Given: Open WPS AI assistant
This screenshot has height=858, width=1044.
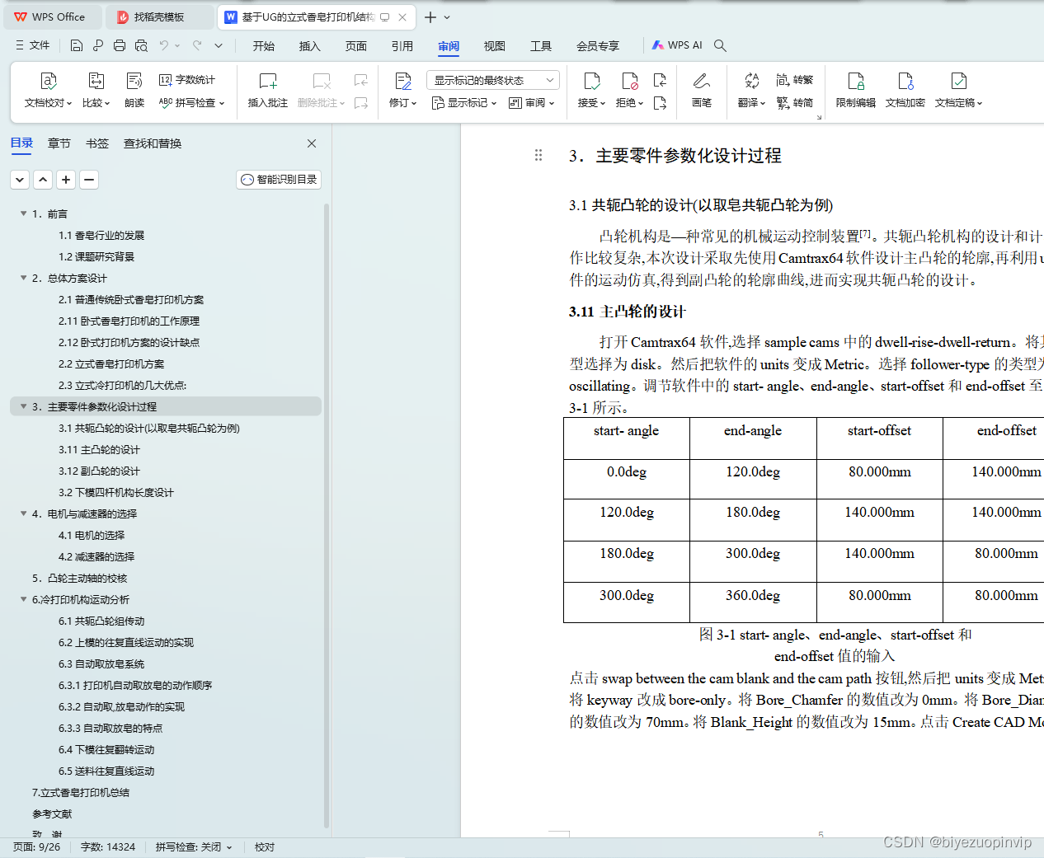Looking at the screenshot, I should [677, 45].
